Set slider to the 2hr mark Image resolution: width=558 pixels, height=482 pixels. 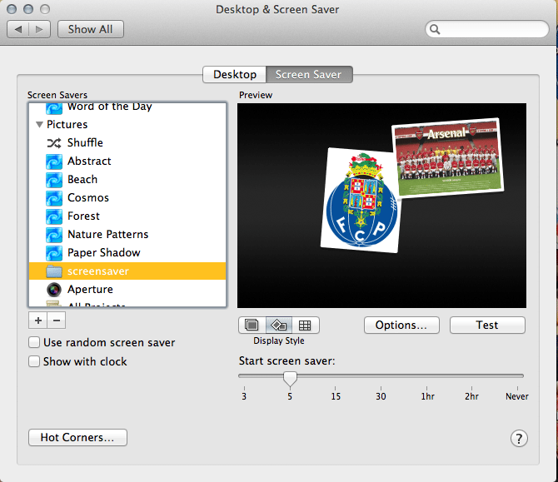(472, 389)
